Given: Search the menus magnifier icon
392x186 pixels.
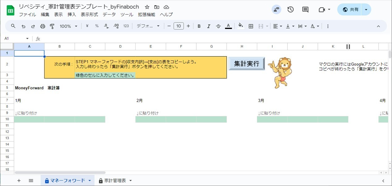Looking at the screenshot, I should pos(13,26).
